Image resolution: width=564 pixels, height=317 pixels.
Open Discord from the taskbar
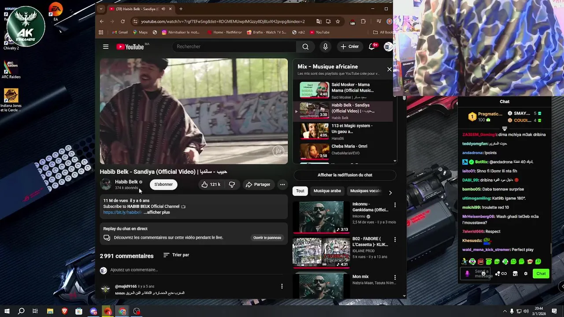(93, 311)
